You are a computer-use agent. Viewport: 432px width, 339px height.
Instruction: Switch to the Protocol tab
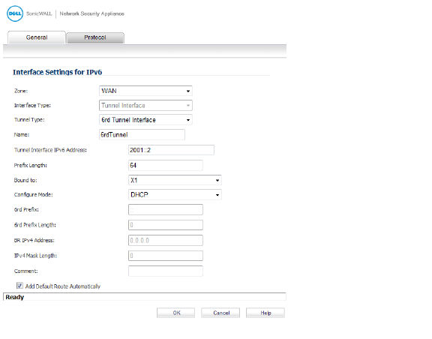95,37
